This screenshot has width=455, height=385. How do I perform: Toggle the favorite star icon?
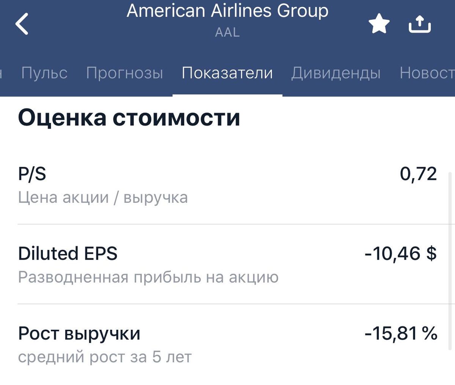[379, 24]
